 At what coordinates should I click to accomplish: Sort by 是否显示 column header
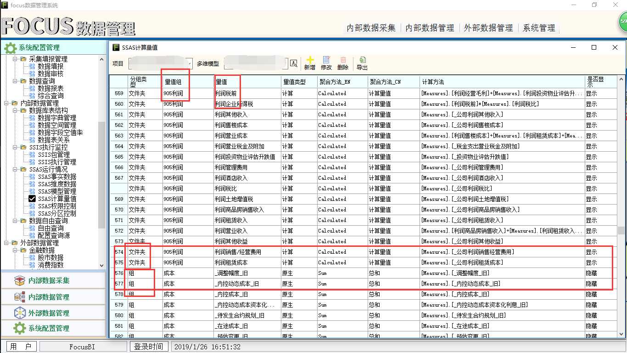click(601, 82)
